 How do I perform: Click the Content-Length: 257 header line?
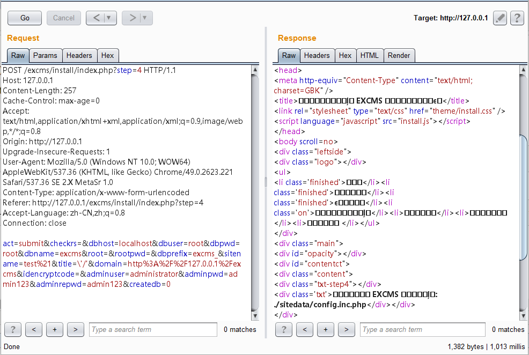point(40,90)
